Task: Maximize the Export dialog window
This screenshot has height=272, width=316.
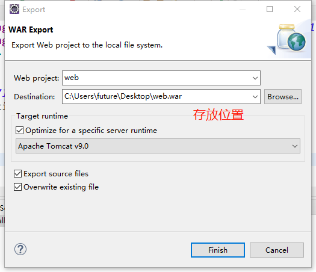Action: pos(270,9)
